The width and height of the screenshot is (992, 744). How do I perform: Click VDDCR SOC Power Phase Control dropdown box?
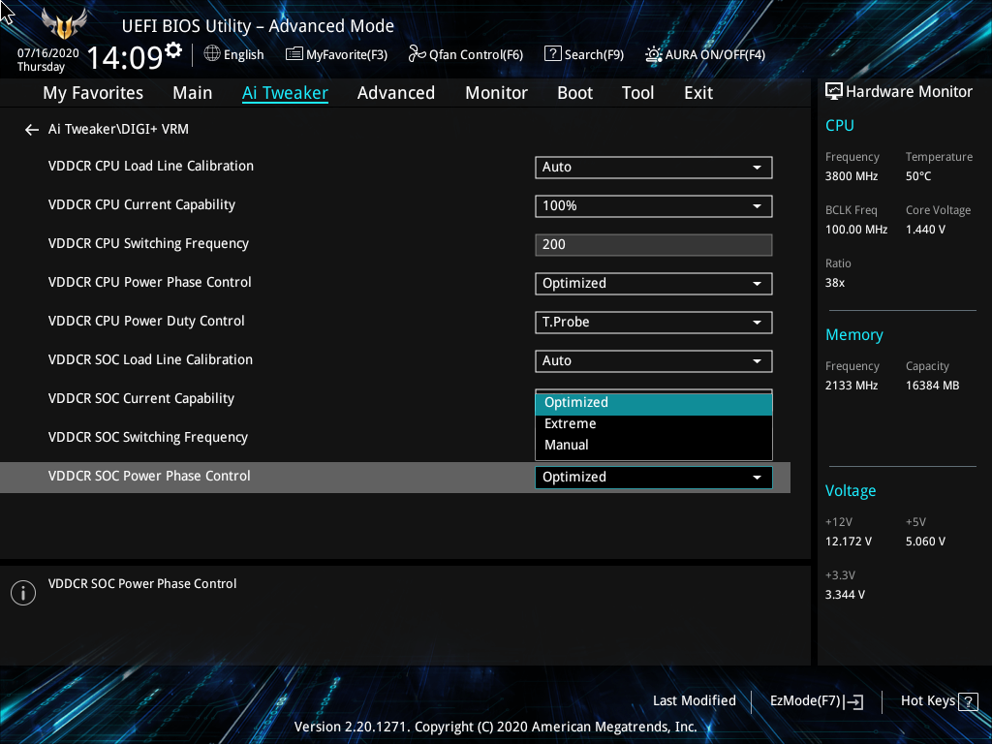click(654, 477)
